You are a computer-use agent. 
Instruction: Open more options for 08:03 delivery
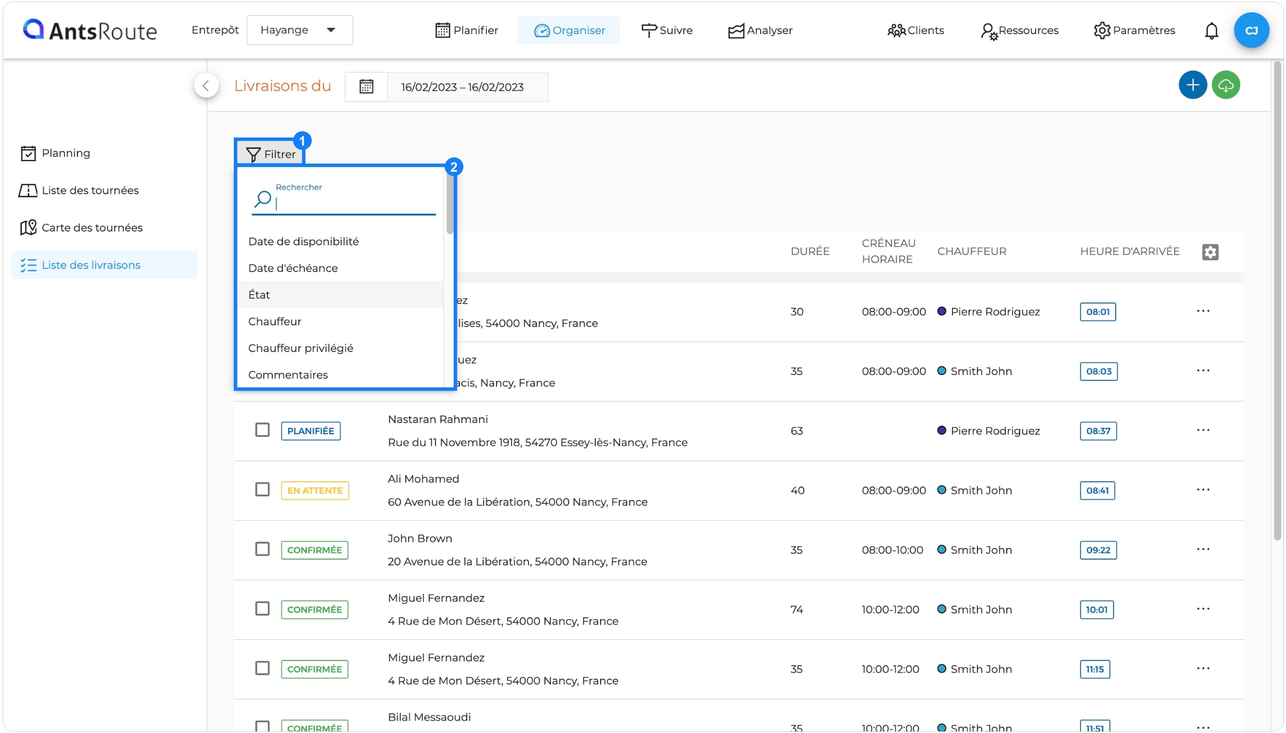click(1203, 371)
